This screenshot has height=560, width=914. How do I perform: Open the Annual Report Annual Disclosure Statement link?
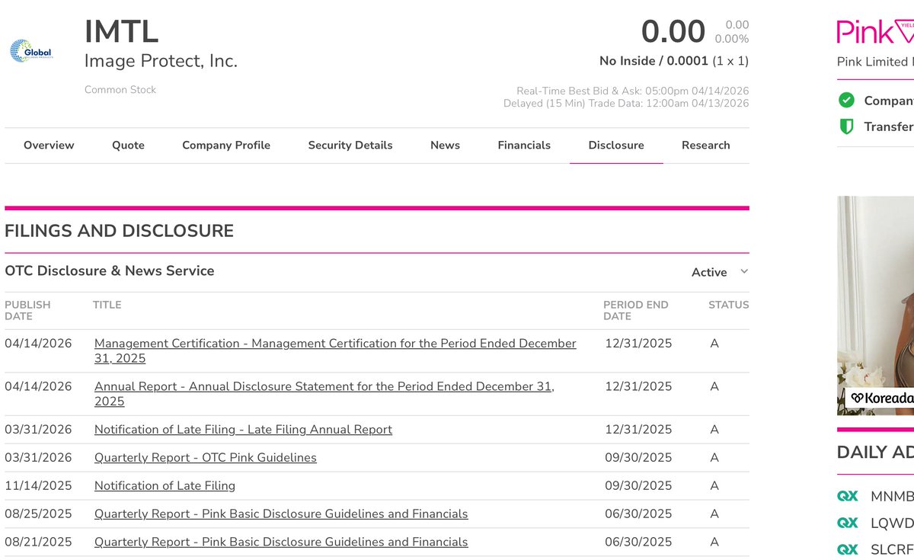(x=324, y=394)
